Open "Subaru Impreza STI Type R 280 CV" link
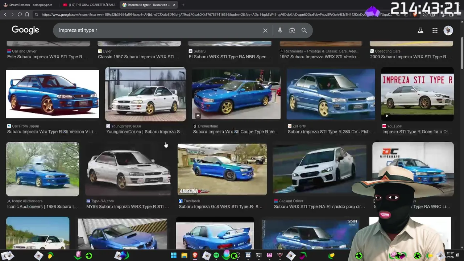Image resolution: width=464 pixels, height=261 pixels. [x=331, y=132]
